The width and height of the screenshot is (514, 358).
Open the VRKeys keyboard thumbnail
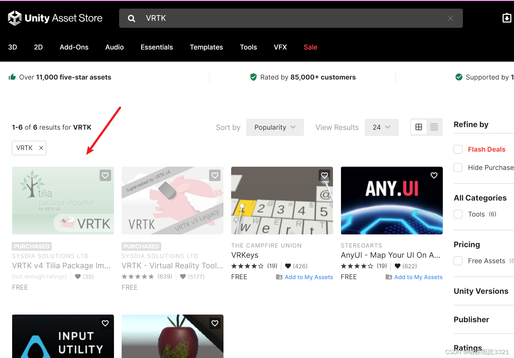282,201
